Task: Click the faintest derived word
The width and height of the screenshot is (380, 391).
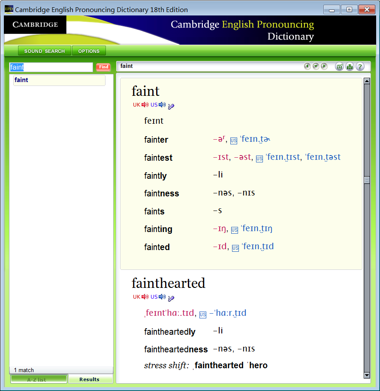Action: 158,158
